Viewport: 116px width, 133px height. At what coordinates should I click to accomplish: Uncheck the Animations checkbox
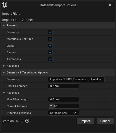(x=50, y=59)
